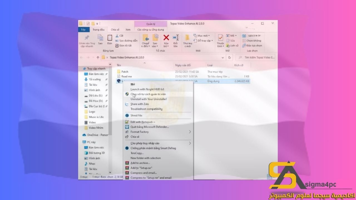This screenshot has height=200, width=356.
Task: Click Sao đường dẫn in the ribbon
Action: point(126,41)
